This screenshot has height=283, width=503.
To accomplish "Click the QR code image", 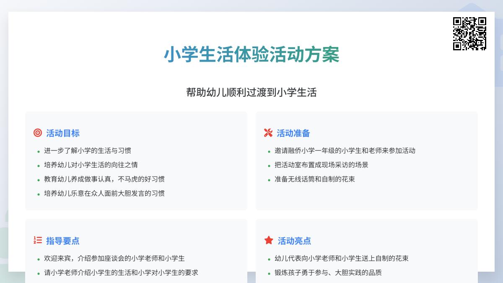I will [469, 34].
